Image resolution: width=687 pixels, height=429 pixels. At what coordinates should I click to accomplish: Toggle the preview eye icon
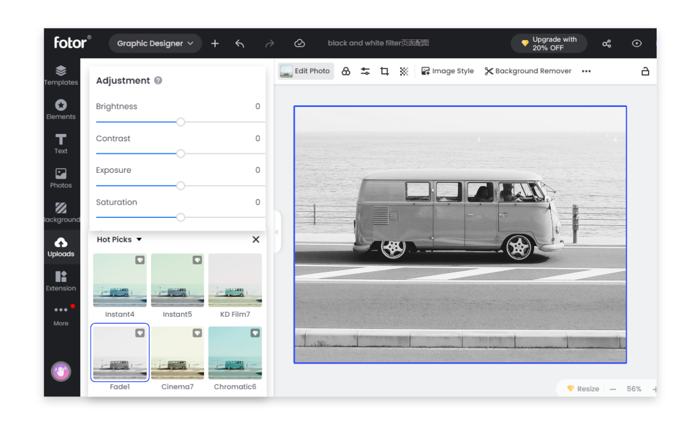637,43
